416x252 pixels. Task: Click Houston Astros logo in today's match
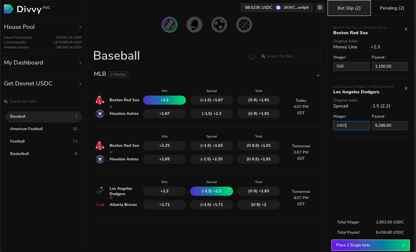100,114
